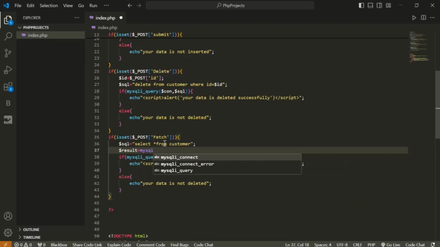The image size is (440, 247).
Task: Open the Source Control view
Action: pos(8,53)
